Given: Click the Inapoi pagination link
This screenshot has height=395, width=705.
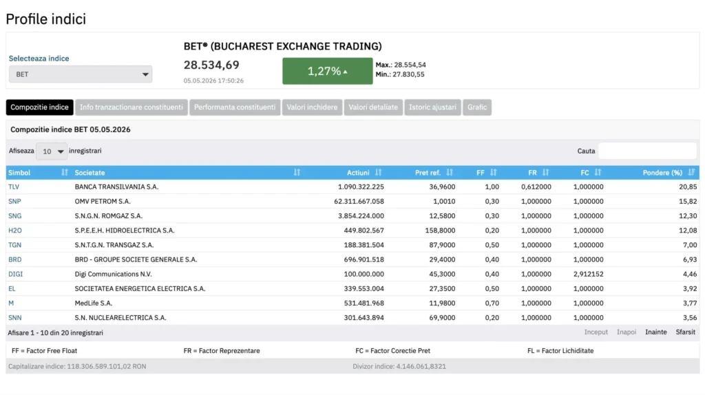Looking at the screenshot, I should point(627,332).
